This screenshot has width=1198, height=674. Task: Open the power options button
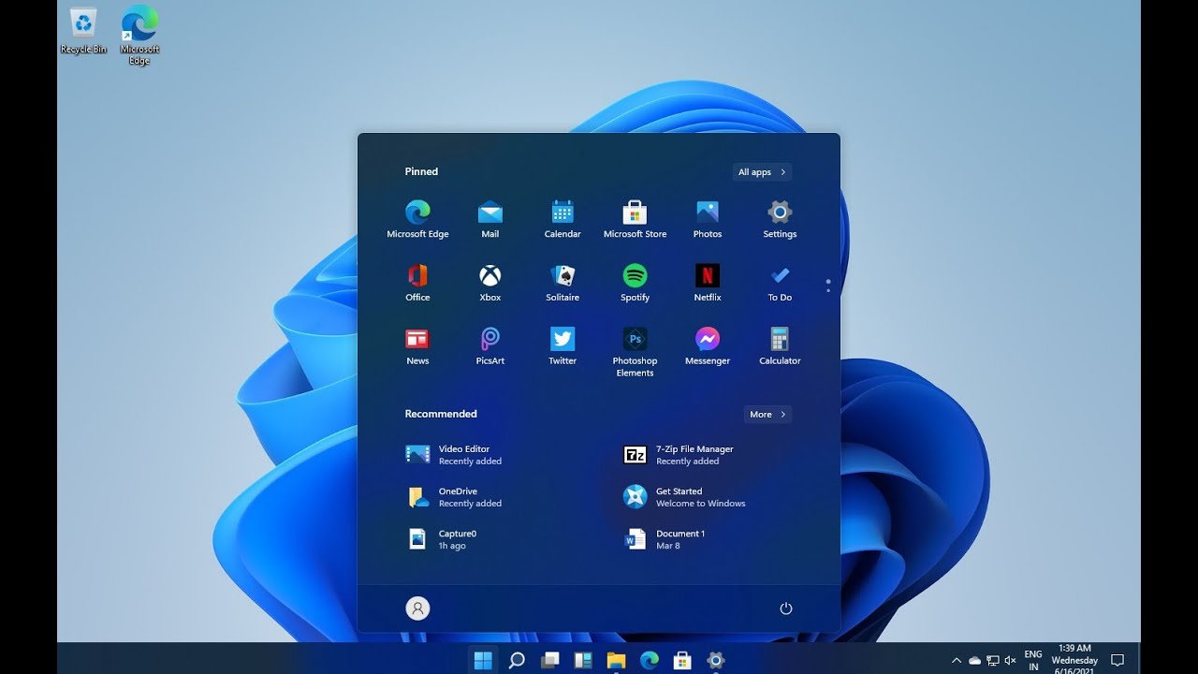point(786,608)
